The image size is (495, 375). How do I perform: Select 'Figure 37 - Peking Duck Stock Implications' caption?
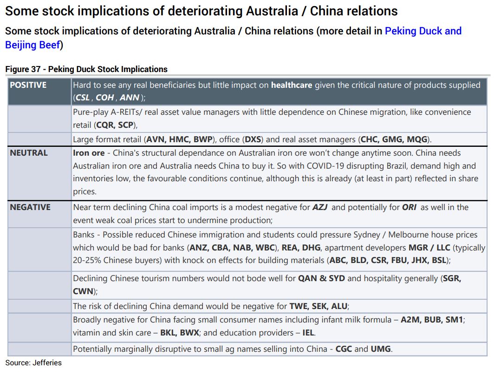coord(86,69)
